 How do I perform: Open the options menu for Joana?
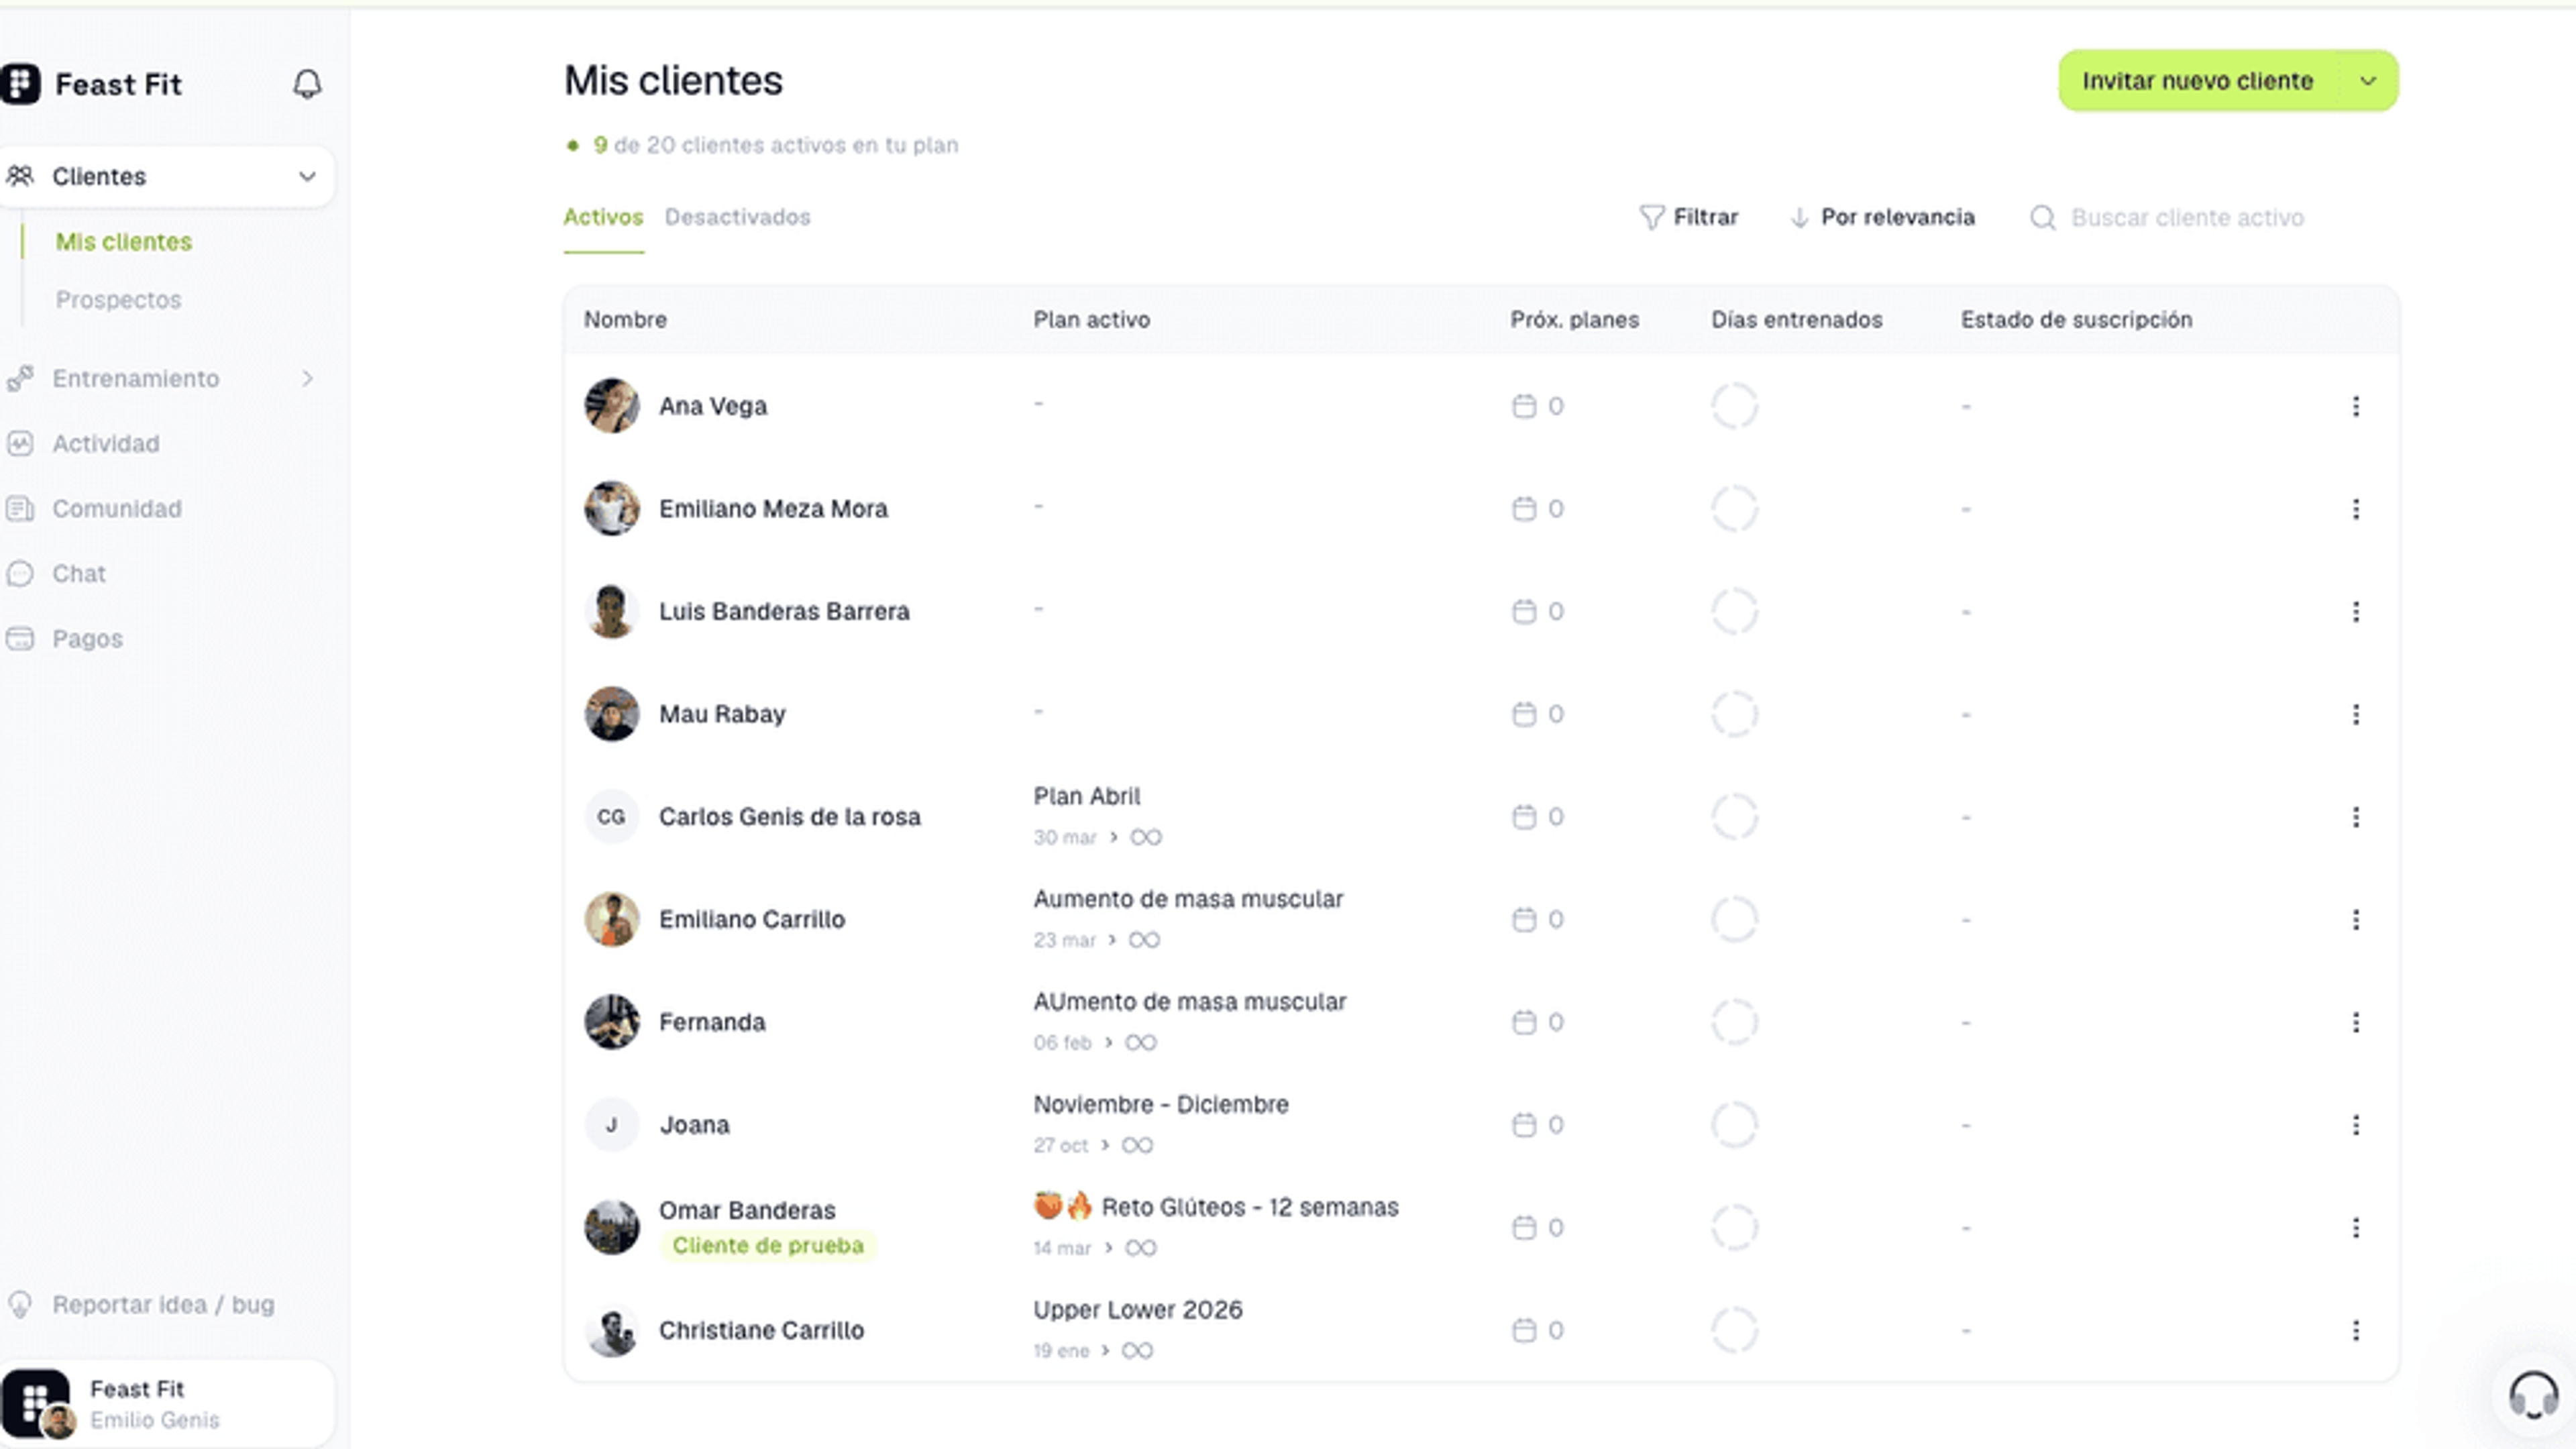[2355, 1125]
